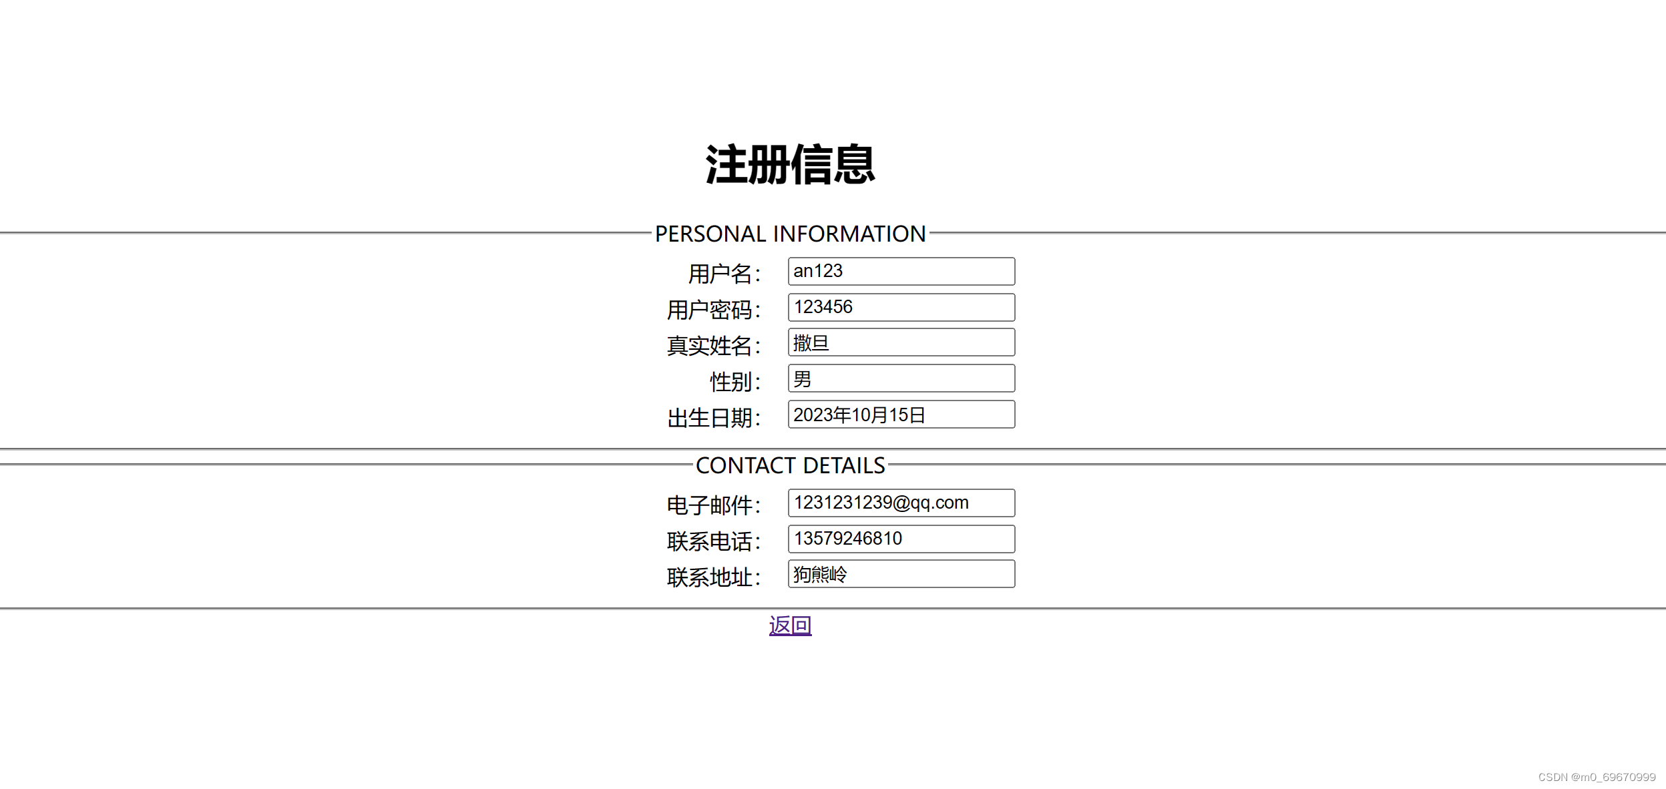Click the 出生日期 field showing 2023年10月15日
This screenshot has height=789, width=1666.
(x=900, y=415)
